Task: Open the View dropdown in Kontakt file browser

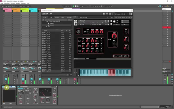Action: [x=49, y=20]
